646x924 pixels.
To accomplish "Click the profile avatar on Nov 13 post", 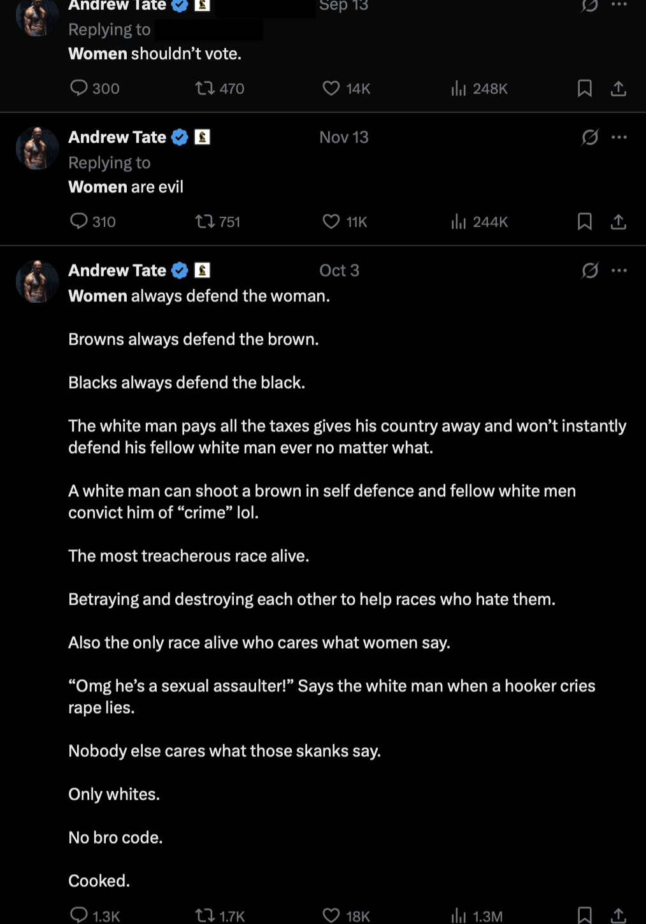I will coord(37,148).
